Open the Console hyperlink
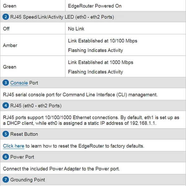Screen dimensions: 186x186 pos(19,83)
